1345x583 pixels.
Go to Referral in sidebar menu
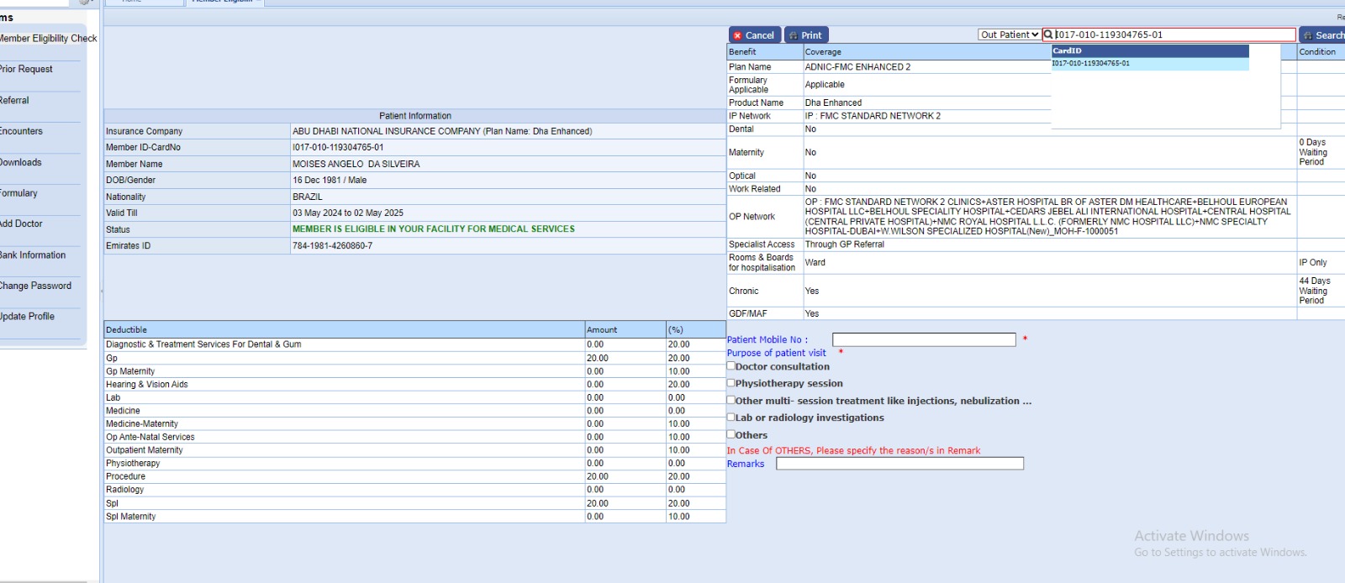(14, 101)
